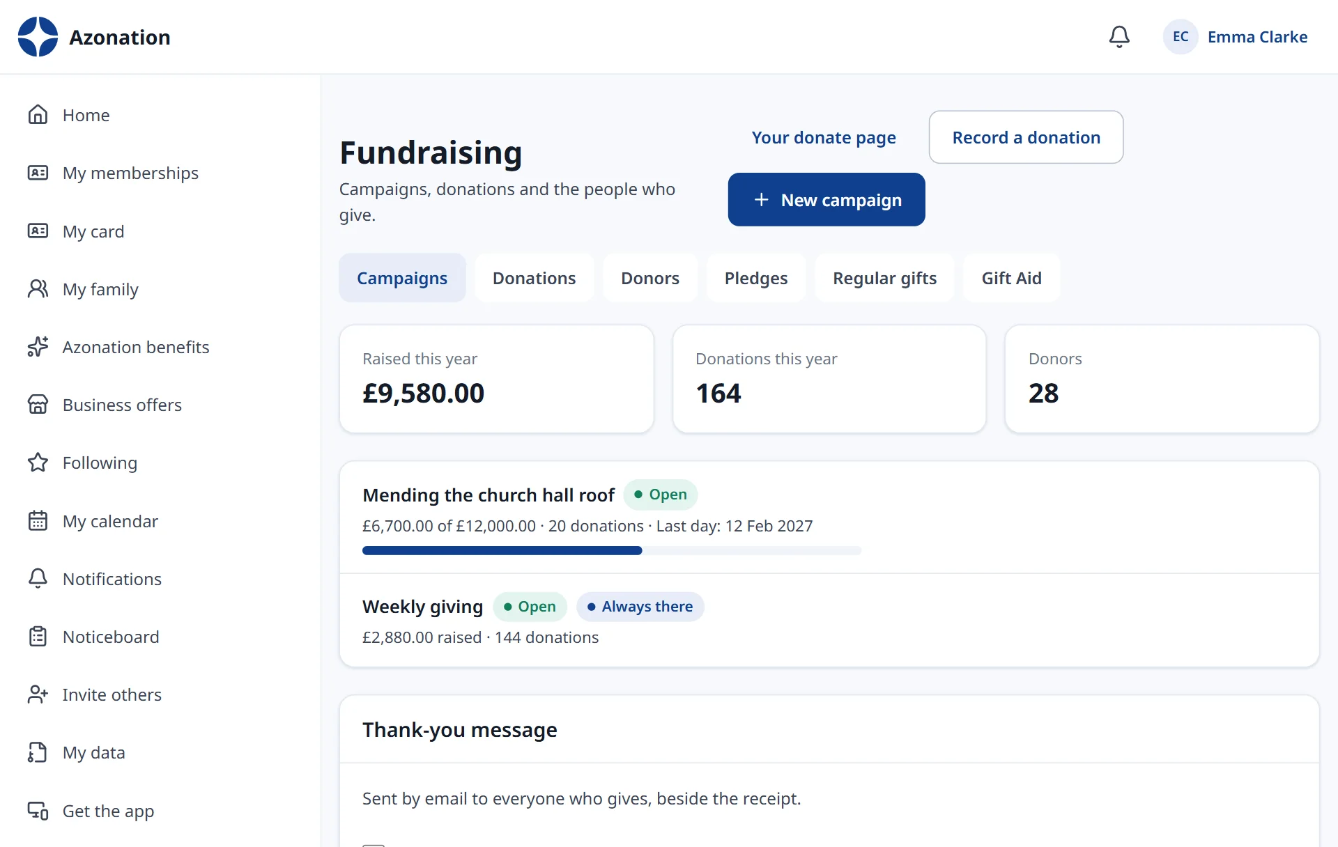Open the Donors tab
Image resolution: width=1338 pixels, height=847 pixels.
pos(649,278)
